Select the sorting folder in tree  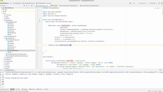click(x=8, y=66)
